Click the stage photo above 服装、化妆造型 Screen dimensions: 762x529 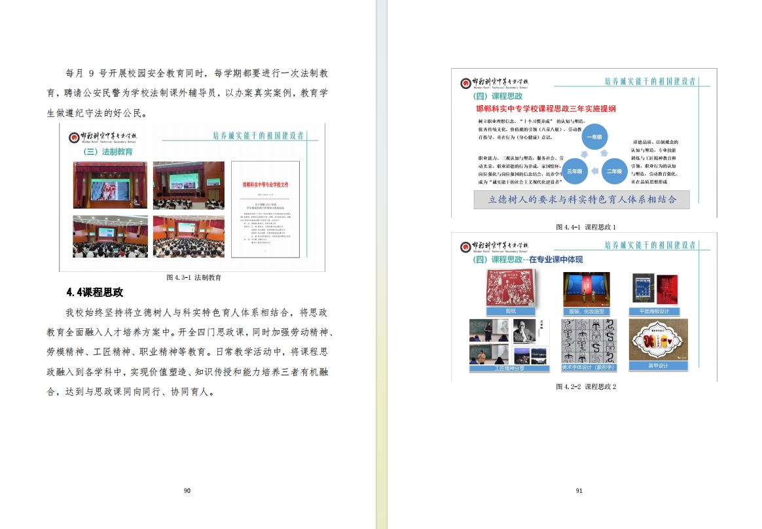(x=586, y=290)
